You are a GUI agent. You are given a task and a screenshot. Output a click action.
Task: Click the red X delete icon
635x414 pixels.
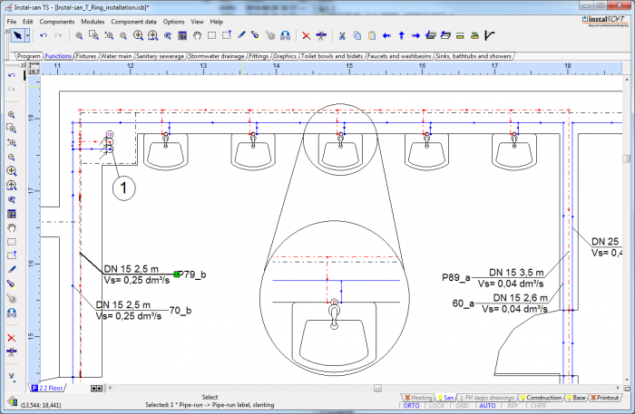pyautogui.click(x=306, y=35)
